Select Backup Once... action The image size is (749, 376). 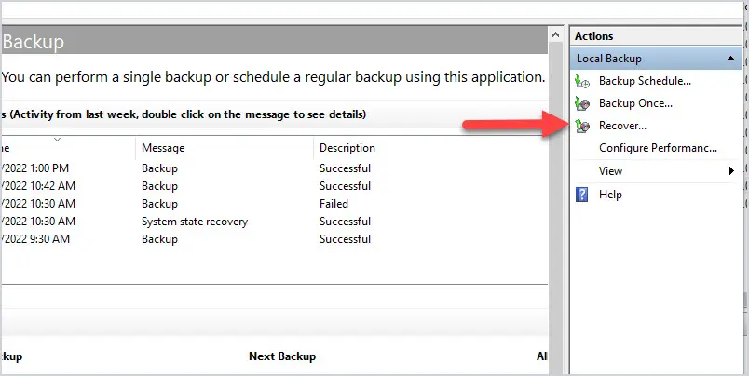tap(635, 103)
